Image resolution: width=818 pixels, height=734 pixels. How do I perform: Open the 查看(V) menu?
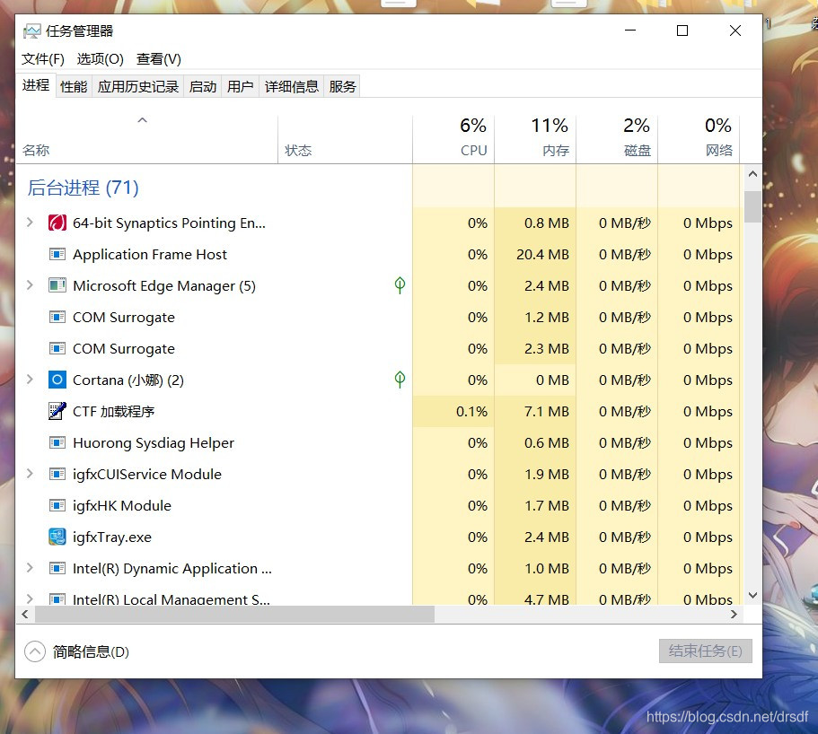coord(159,59)
